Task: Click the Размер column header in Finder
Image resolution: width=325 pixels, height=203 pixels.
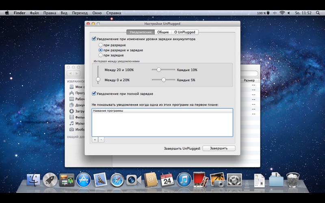Action: click(250, 80)
